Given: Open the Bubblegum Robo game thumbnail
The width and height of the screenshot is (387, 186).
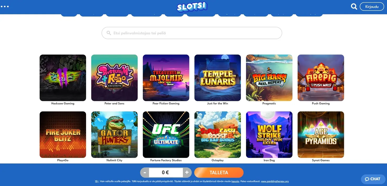Looking at the screenshot, I should 114,78.
